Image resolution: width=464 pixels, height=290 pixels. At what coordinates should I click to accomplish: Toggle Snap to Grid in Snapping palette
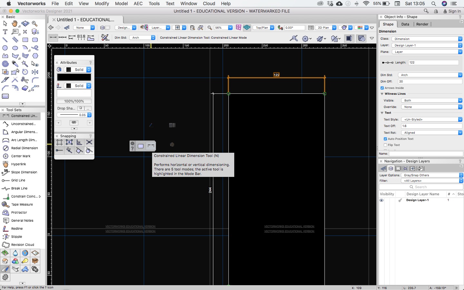(x=59, y=142)
